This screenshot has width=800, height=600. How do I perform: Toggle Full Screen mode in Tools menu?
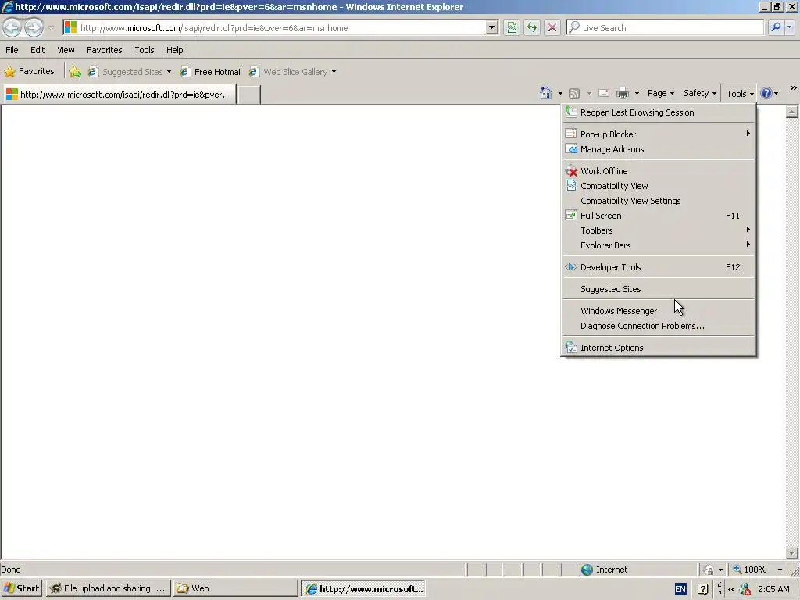(x=659, y=216)
